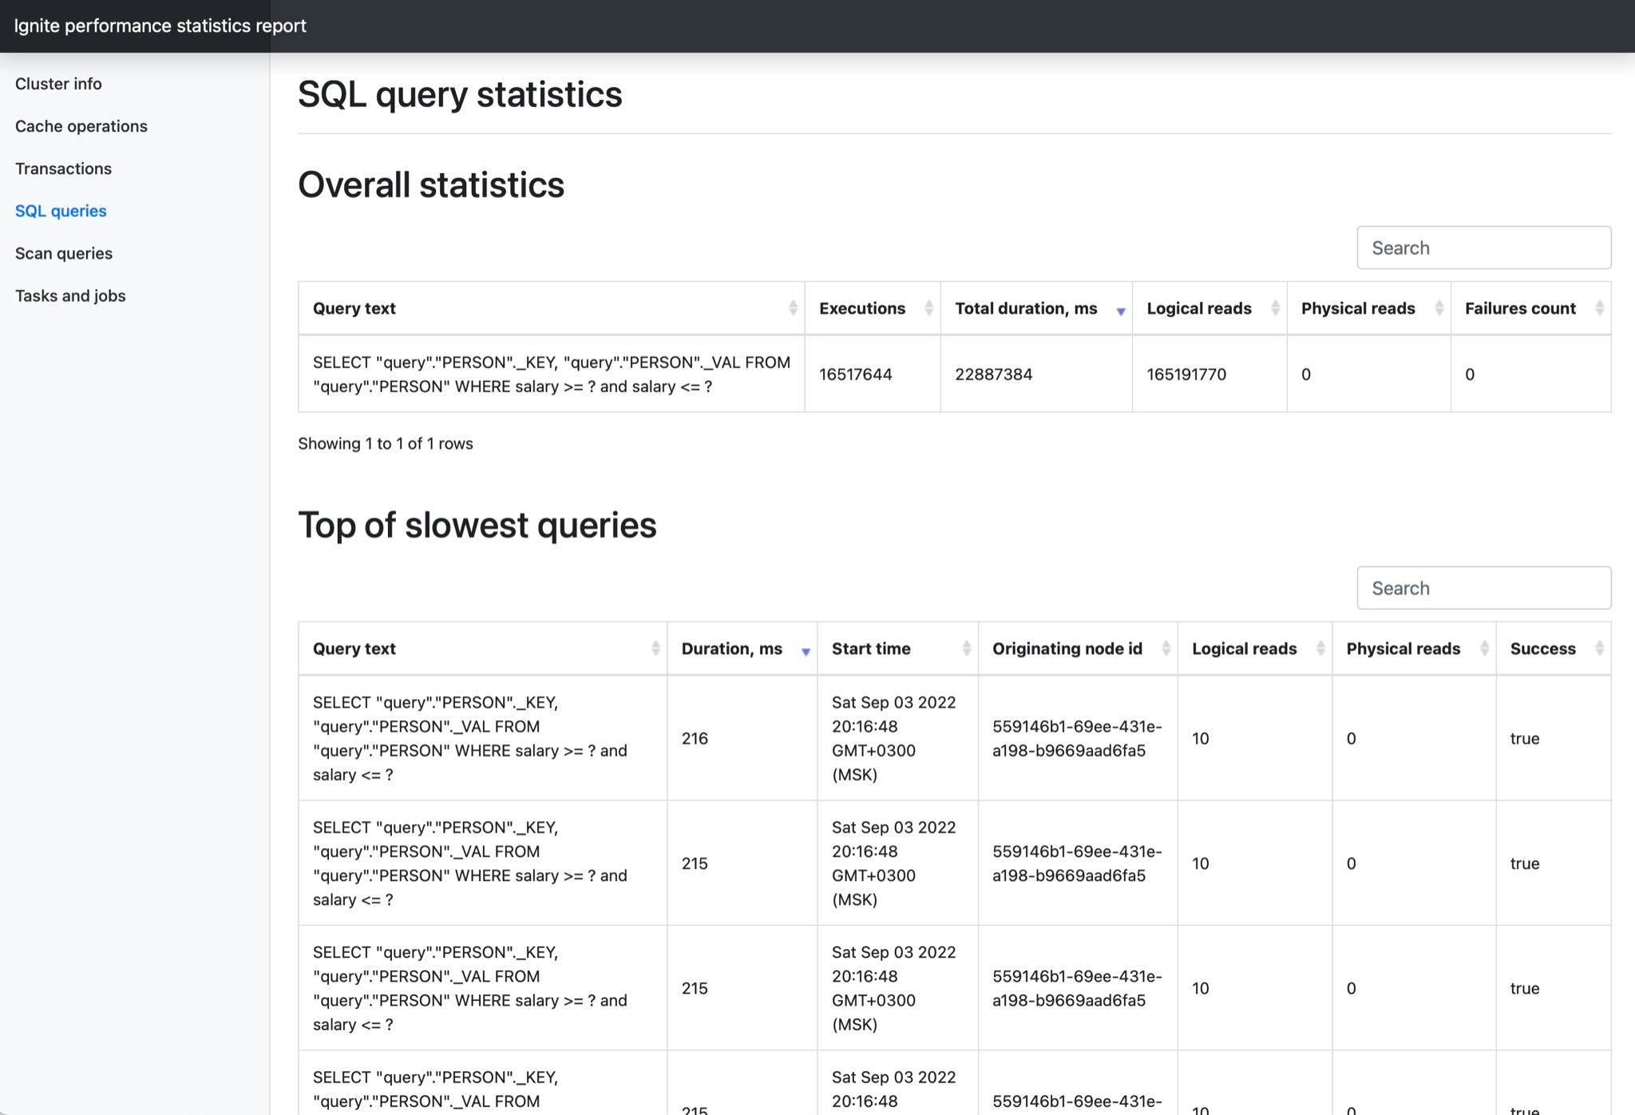Toggle sort direction on Duration ms column
The image size is (1635, 1115).
click(806, 651)
